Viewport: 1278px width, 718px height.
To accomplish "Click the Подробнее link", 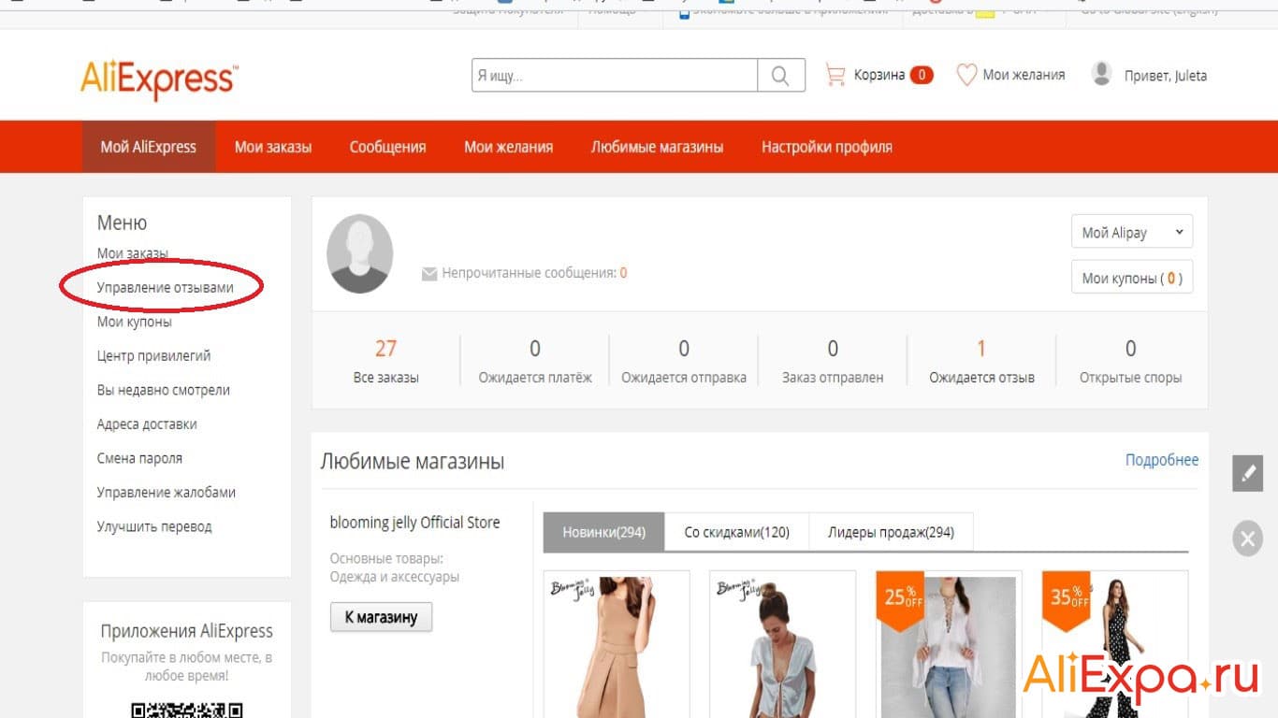I will (x=1162, y=460).
